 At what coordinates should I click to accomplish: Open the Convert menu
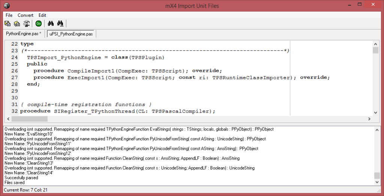coord(25,15)
